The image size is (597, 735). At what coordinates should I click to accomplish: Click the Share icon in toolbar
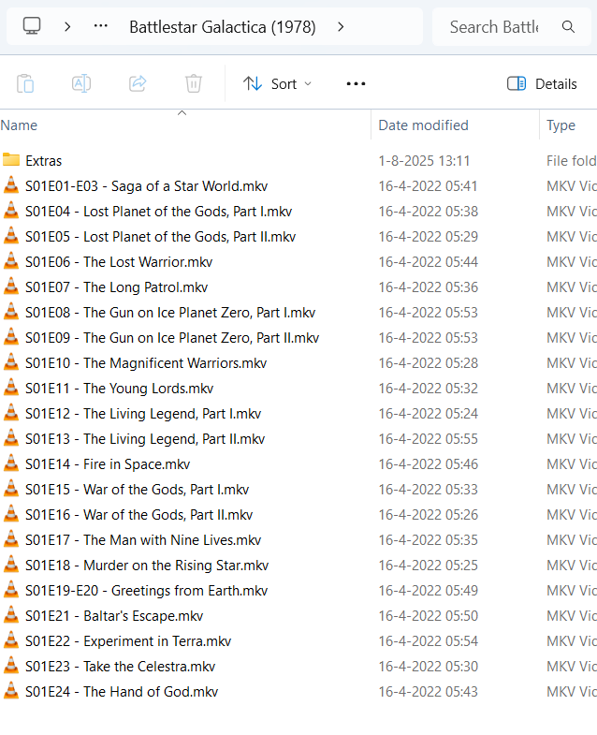[138, 83]
